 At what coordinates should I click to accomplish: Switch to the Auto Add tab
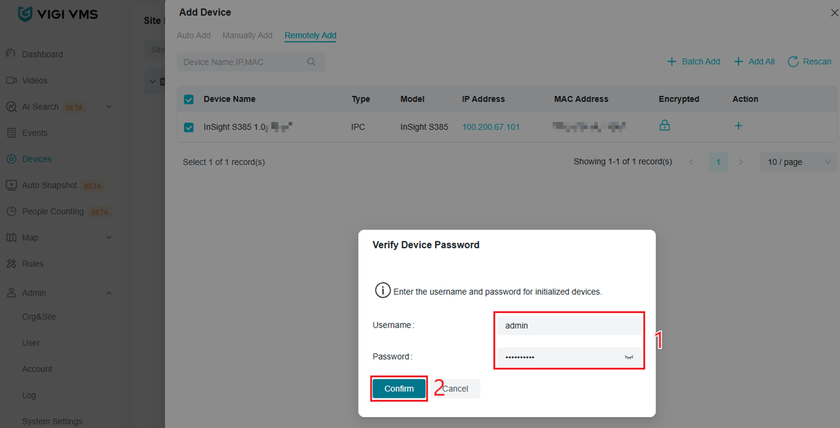[194, 35]
